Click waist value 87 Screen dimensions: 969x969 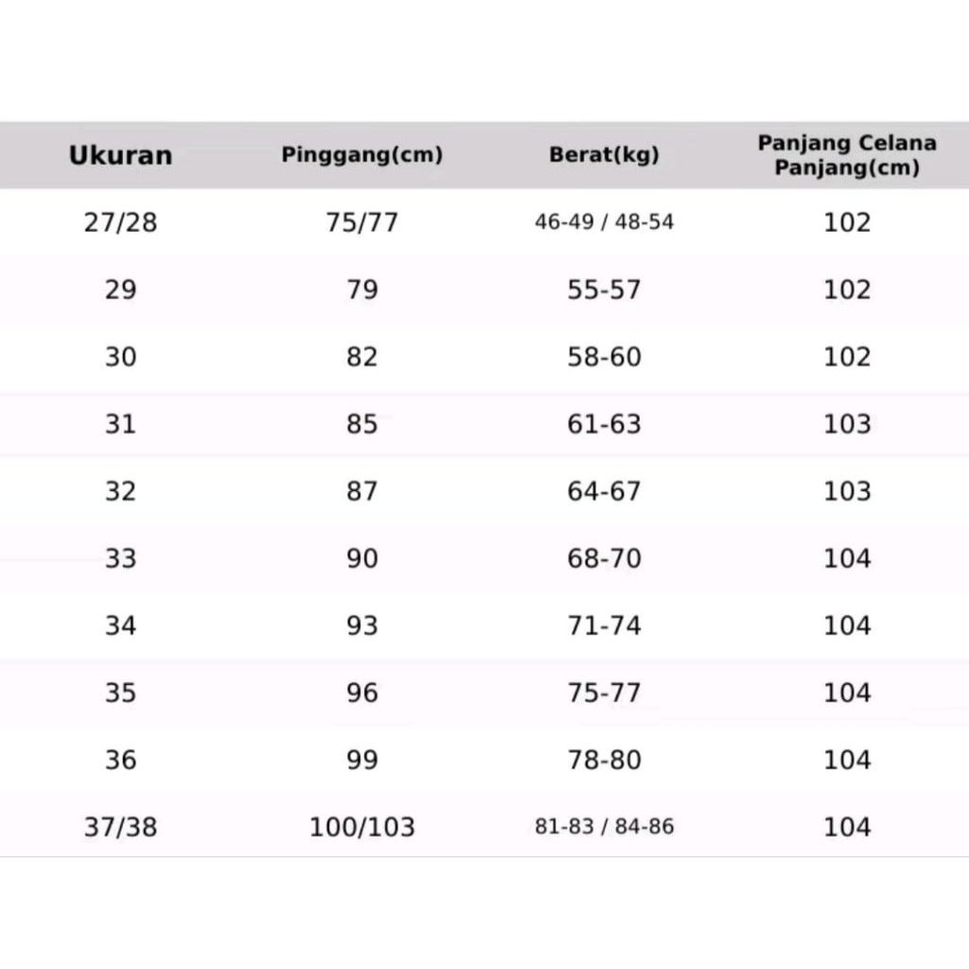click(x=361, y=491)
